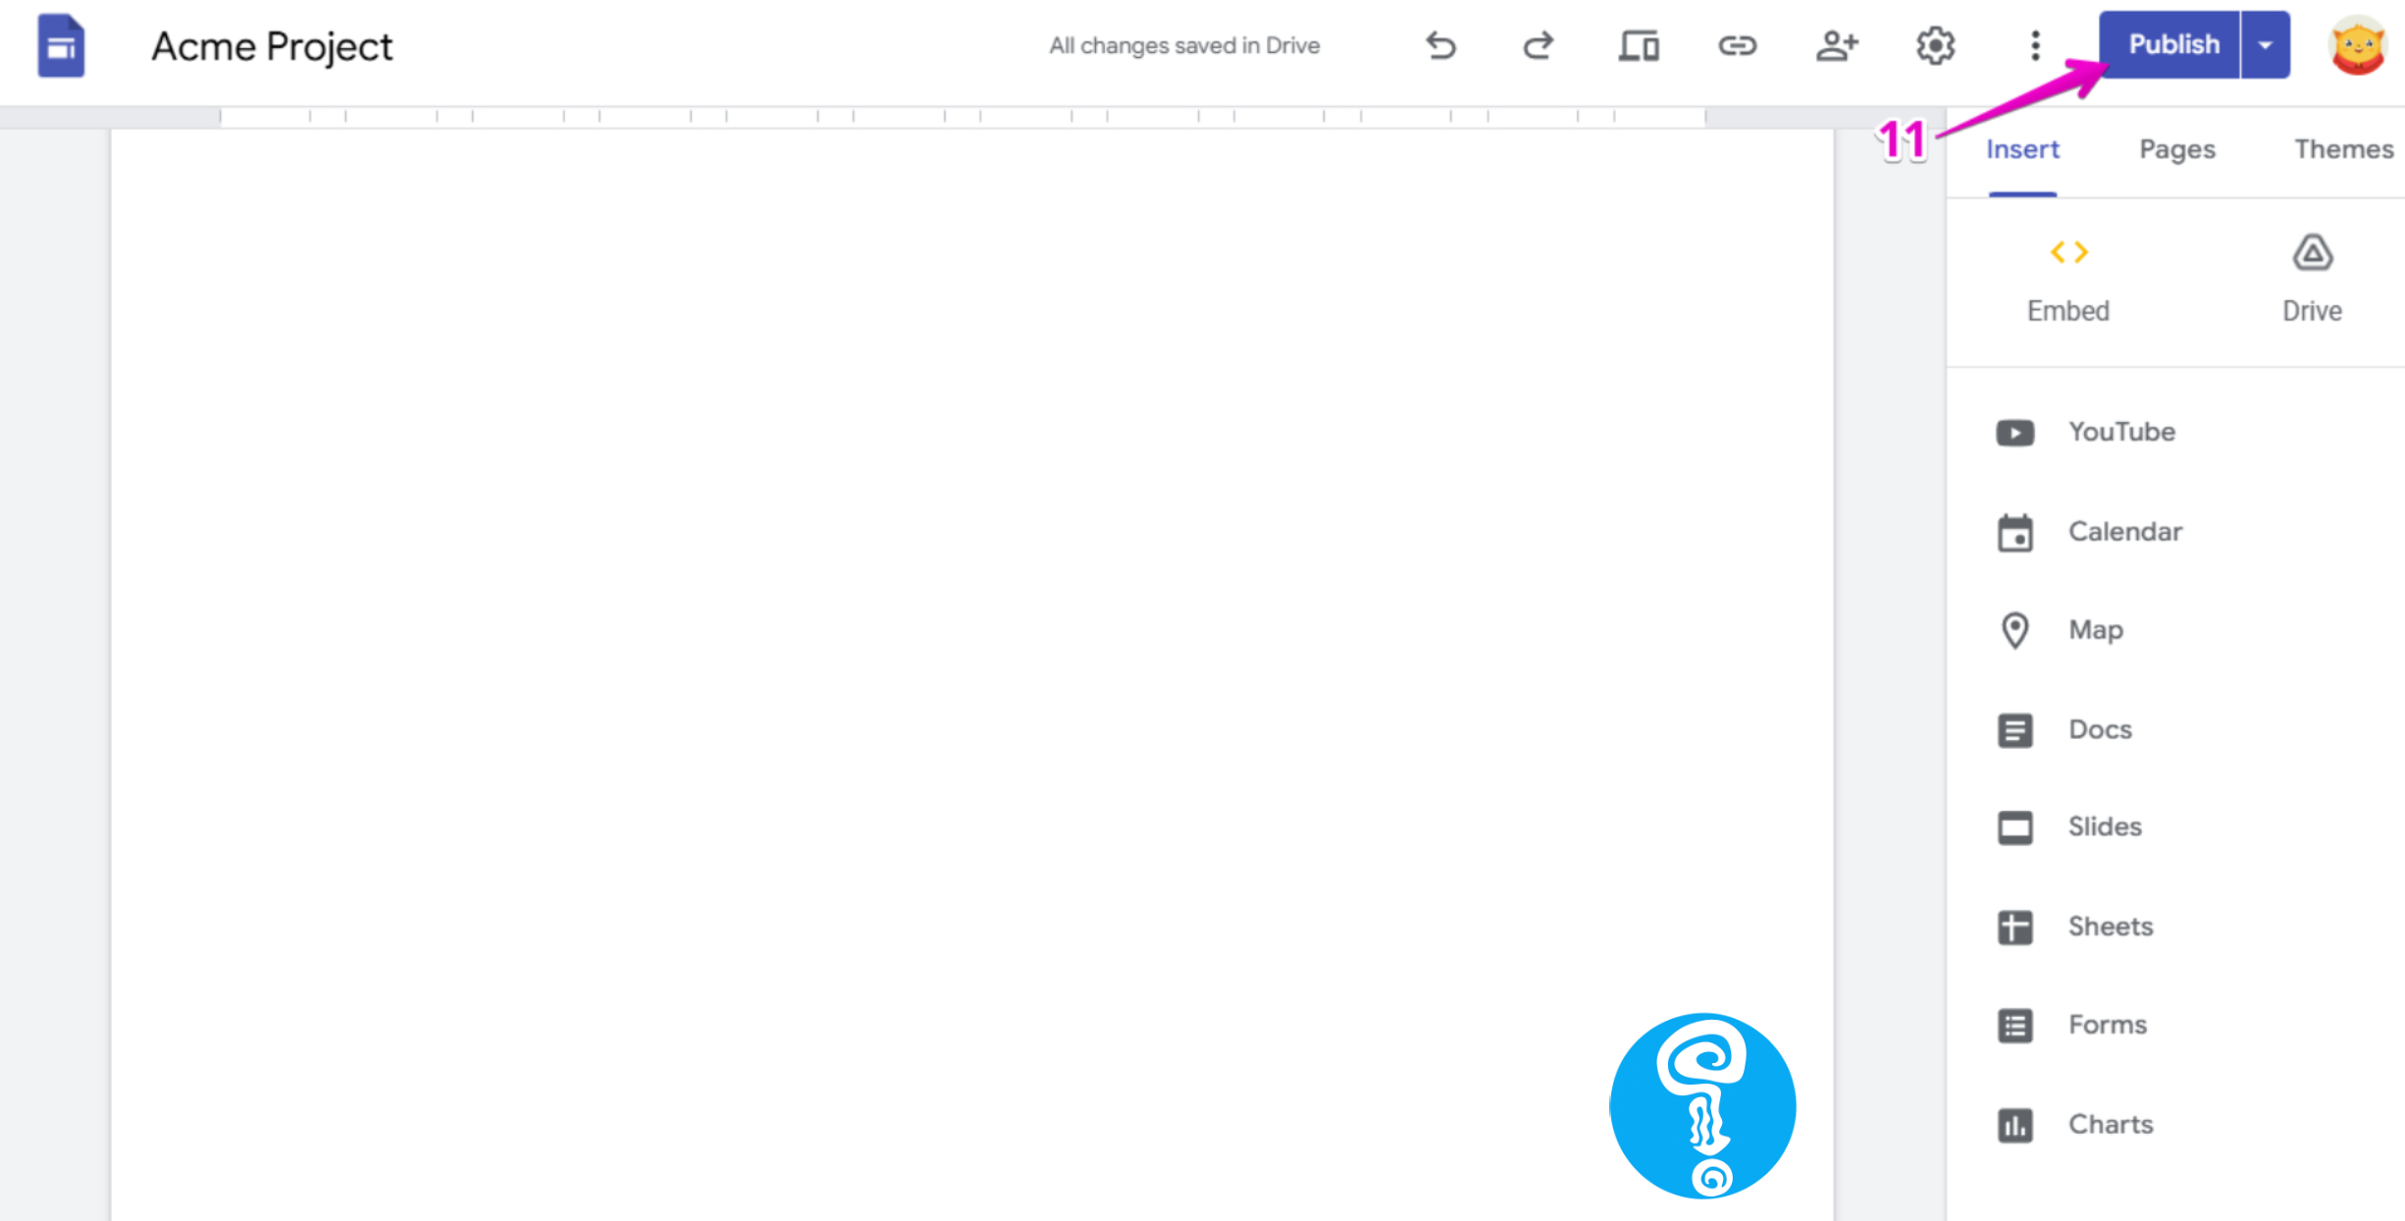Insert a file from Drive

[2312, 279]
